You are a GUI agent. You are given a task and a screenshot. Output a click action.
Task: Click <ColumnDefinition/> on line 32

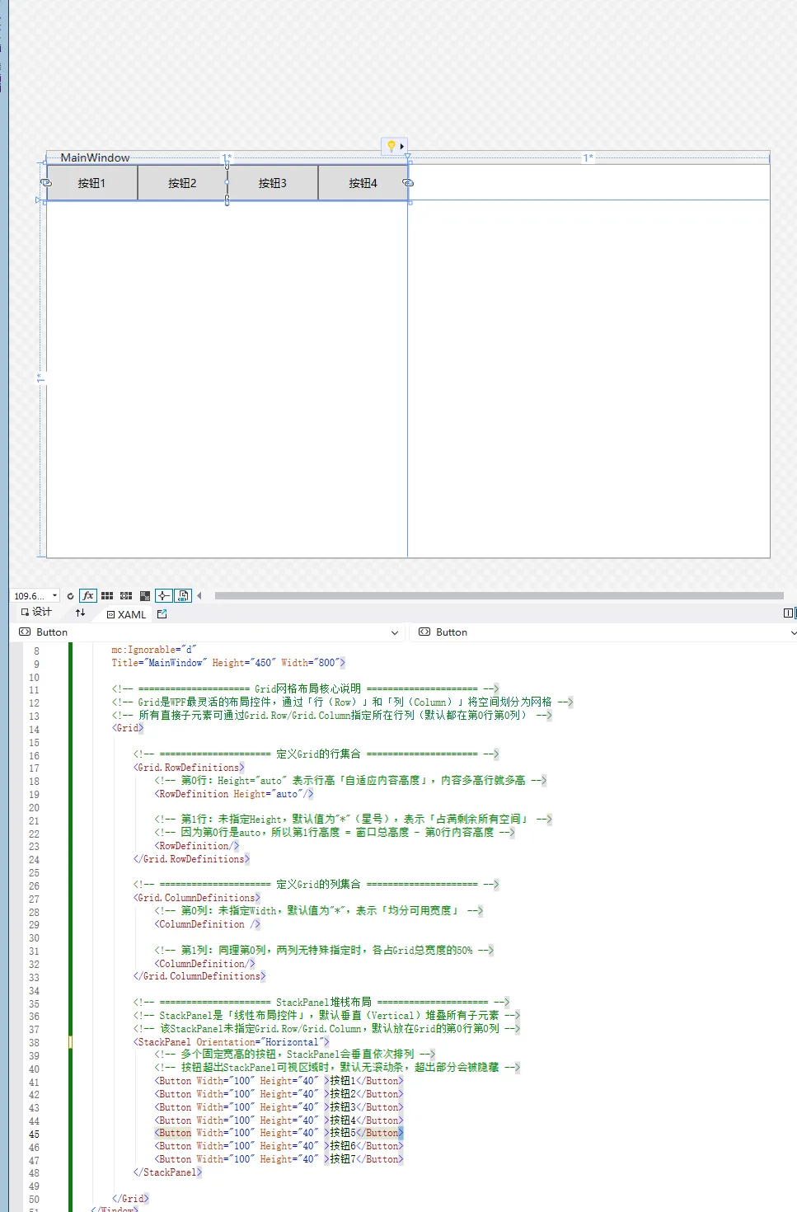tap(205, 963)
